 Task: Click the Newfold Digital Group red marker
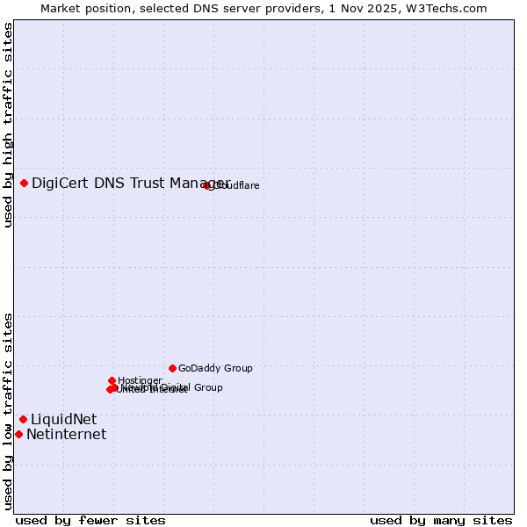pyautogui.click(x=115, y=387)
